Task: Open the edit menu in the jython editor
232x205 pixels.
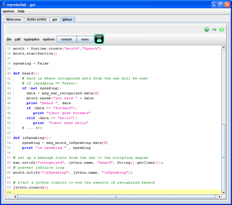Action: coord(18,39)
